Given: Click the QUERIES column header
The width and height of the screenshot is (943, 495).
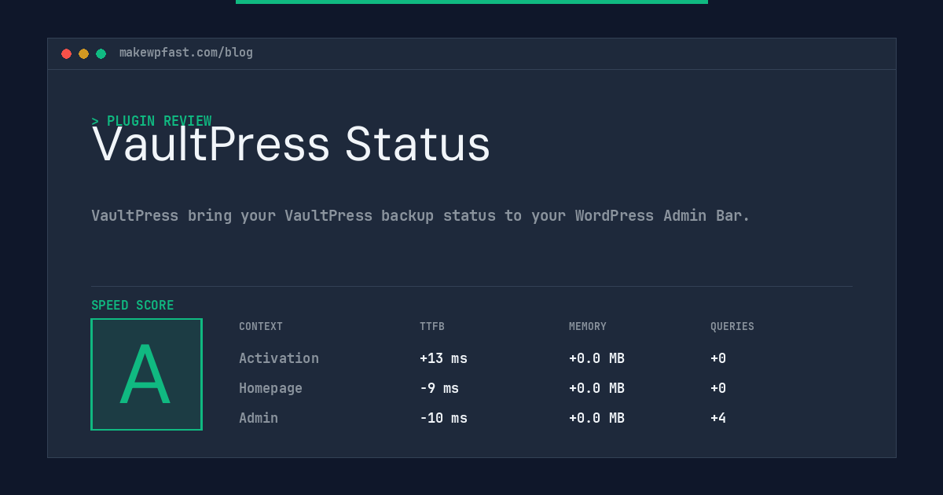Looking at the screenshot, I should click(x=732, y=327).
